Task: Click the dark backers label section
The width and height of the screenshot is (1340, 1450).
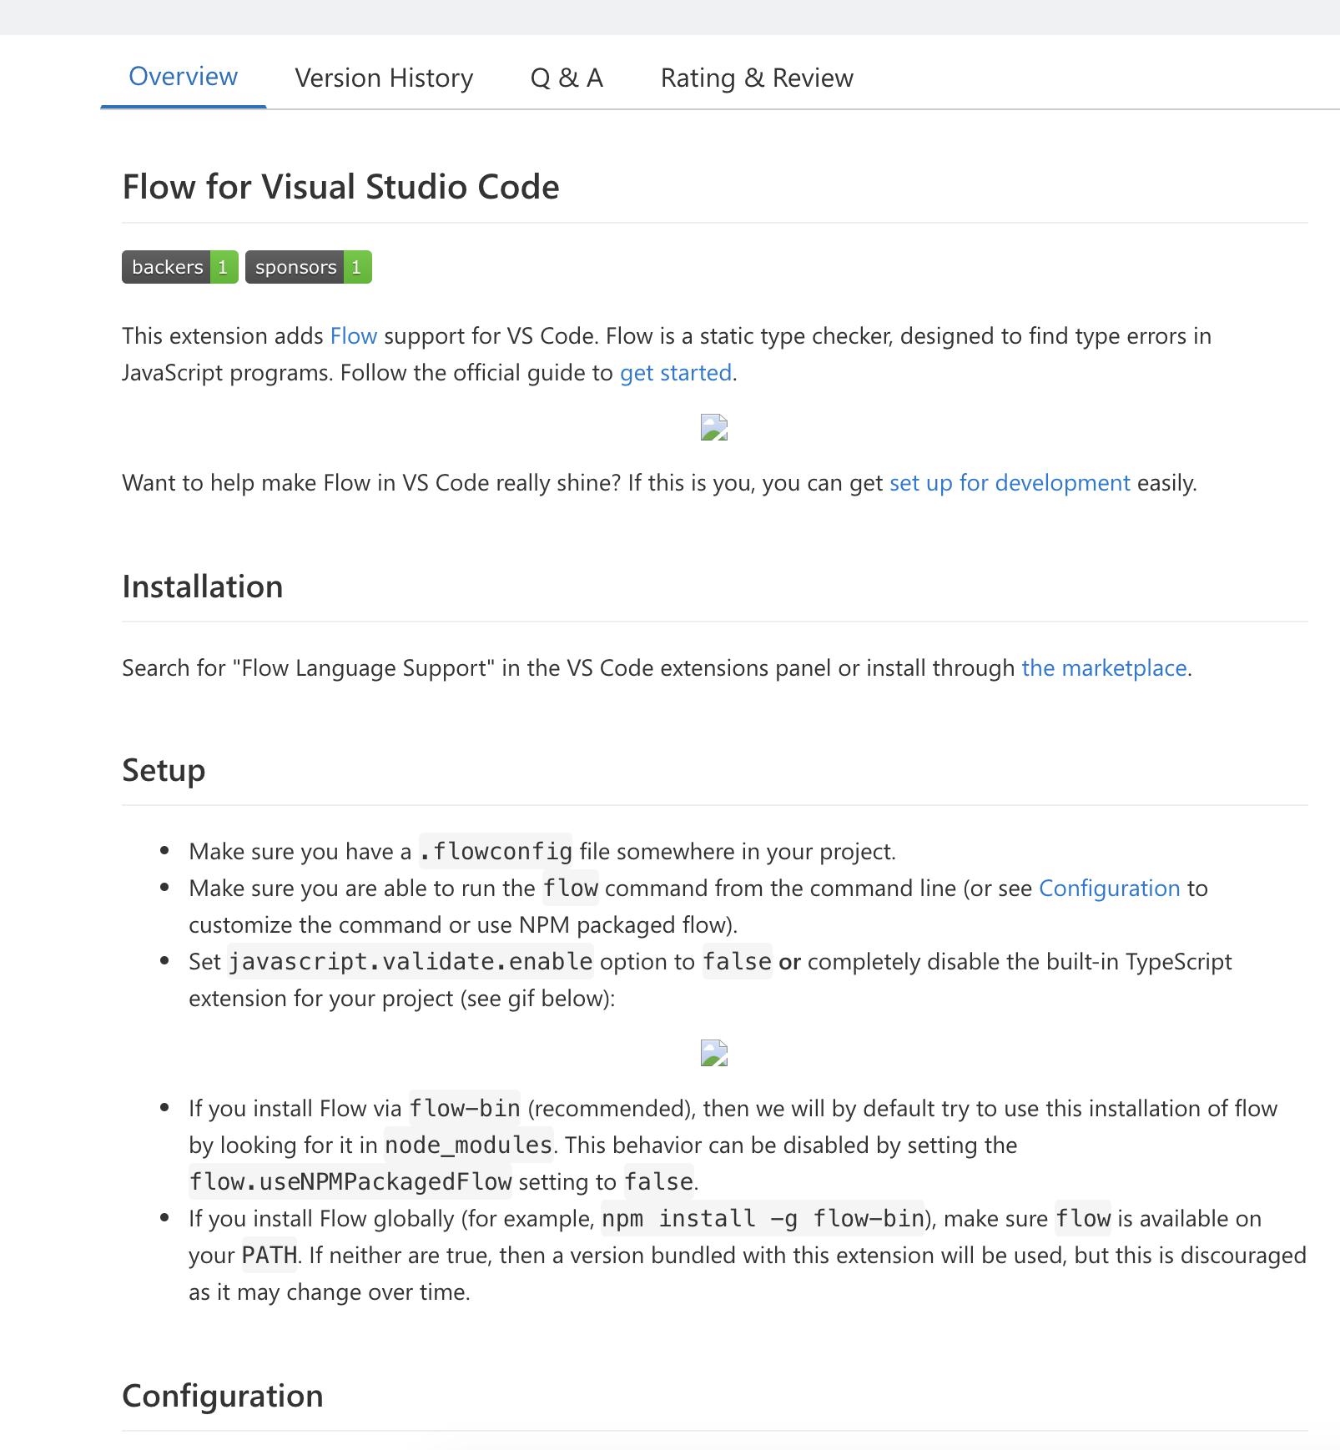Action: 166,267
